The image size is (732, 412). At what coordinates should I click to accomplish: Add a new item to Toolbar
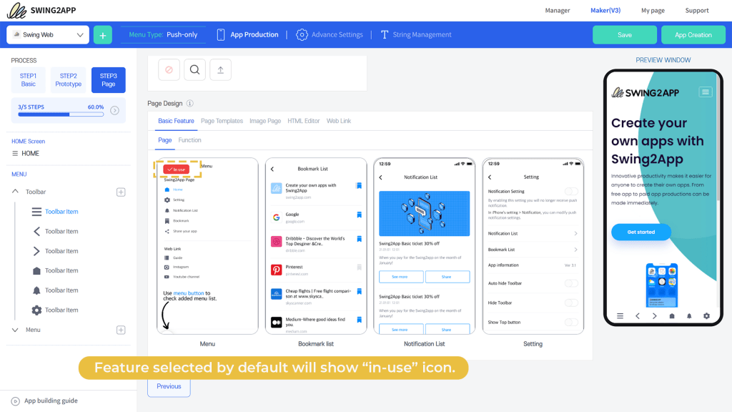pyautogui.click(x=121, y=192)
